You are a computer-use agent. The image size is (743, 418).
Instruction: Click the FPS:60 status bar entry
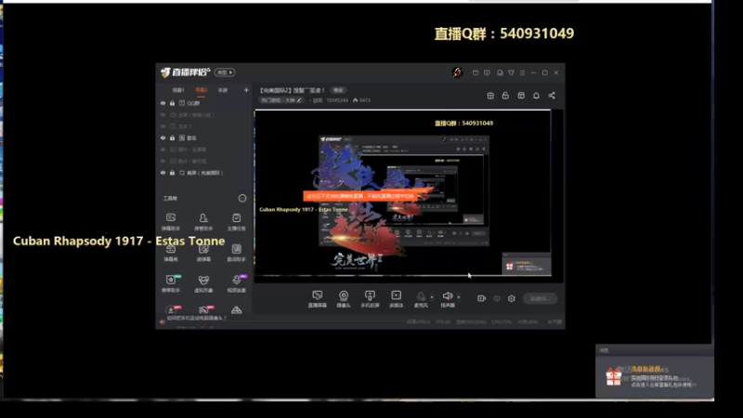click(443, 322)
